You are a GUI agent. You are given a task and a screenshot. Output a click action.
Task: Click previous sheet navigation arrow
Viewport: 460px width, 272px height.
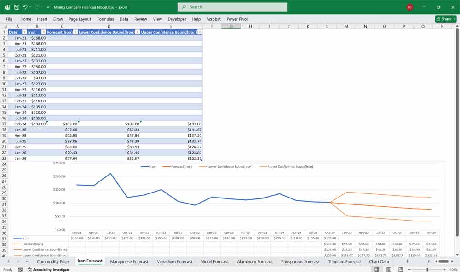click(8, 261)
